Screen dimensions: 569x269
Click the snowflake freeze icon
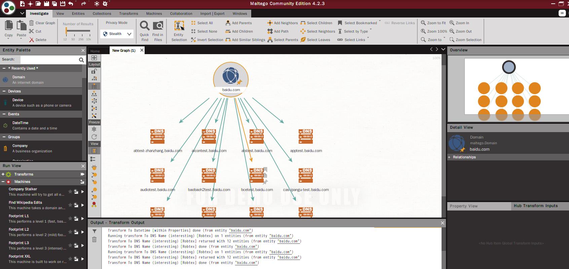(94, 129)
